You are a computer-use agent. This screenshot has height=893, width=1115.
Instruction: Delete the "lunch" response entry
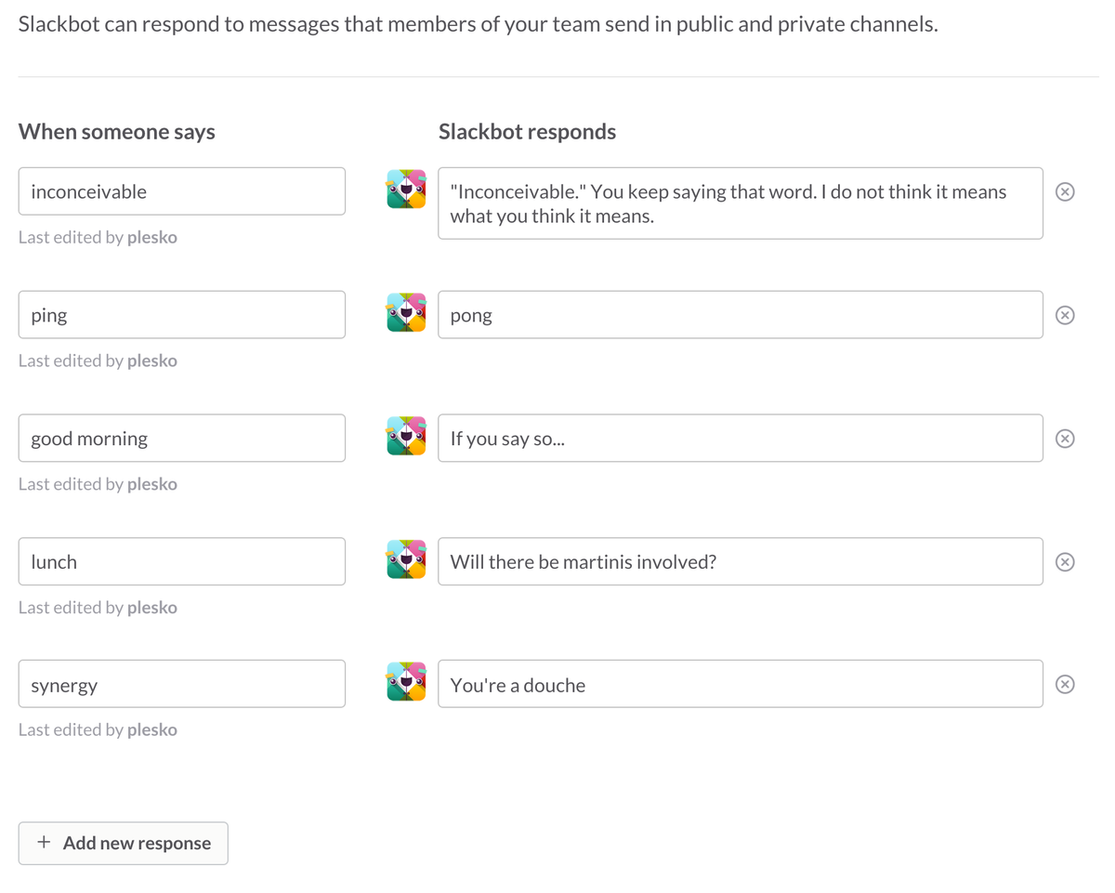[x=1065, y=560]
